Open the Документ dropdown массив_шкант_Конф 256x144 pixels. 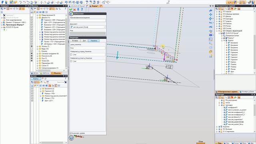coord(88,27)
